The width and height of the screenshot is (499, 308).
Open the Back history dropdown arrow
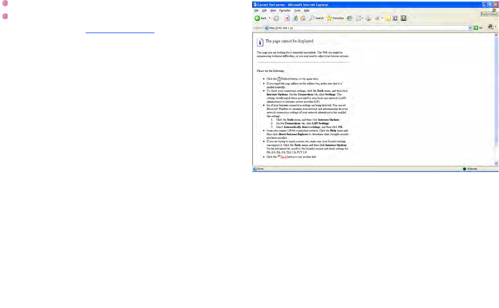(x=269, y=18)
